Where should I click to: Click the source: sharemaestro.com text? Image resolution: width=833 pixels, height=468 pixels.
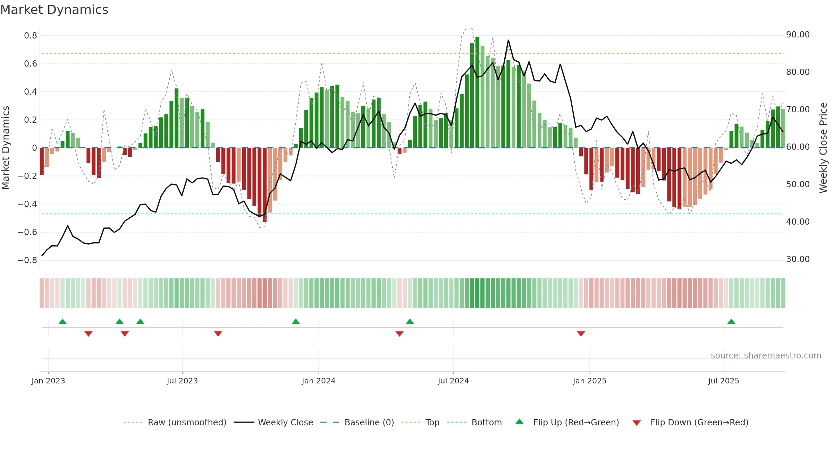pos(766,355)
